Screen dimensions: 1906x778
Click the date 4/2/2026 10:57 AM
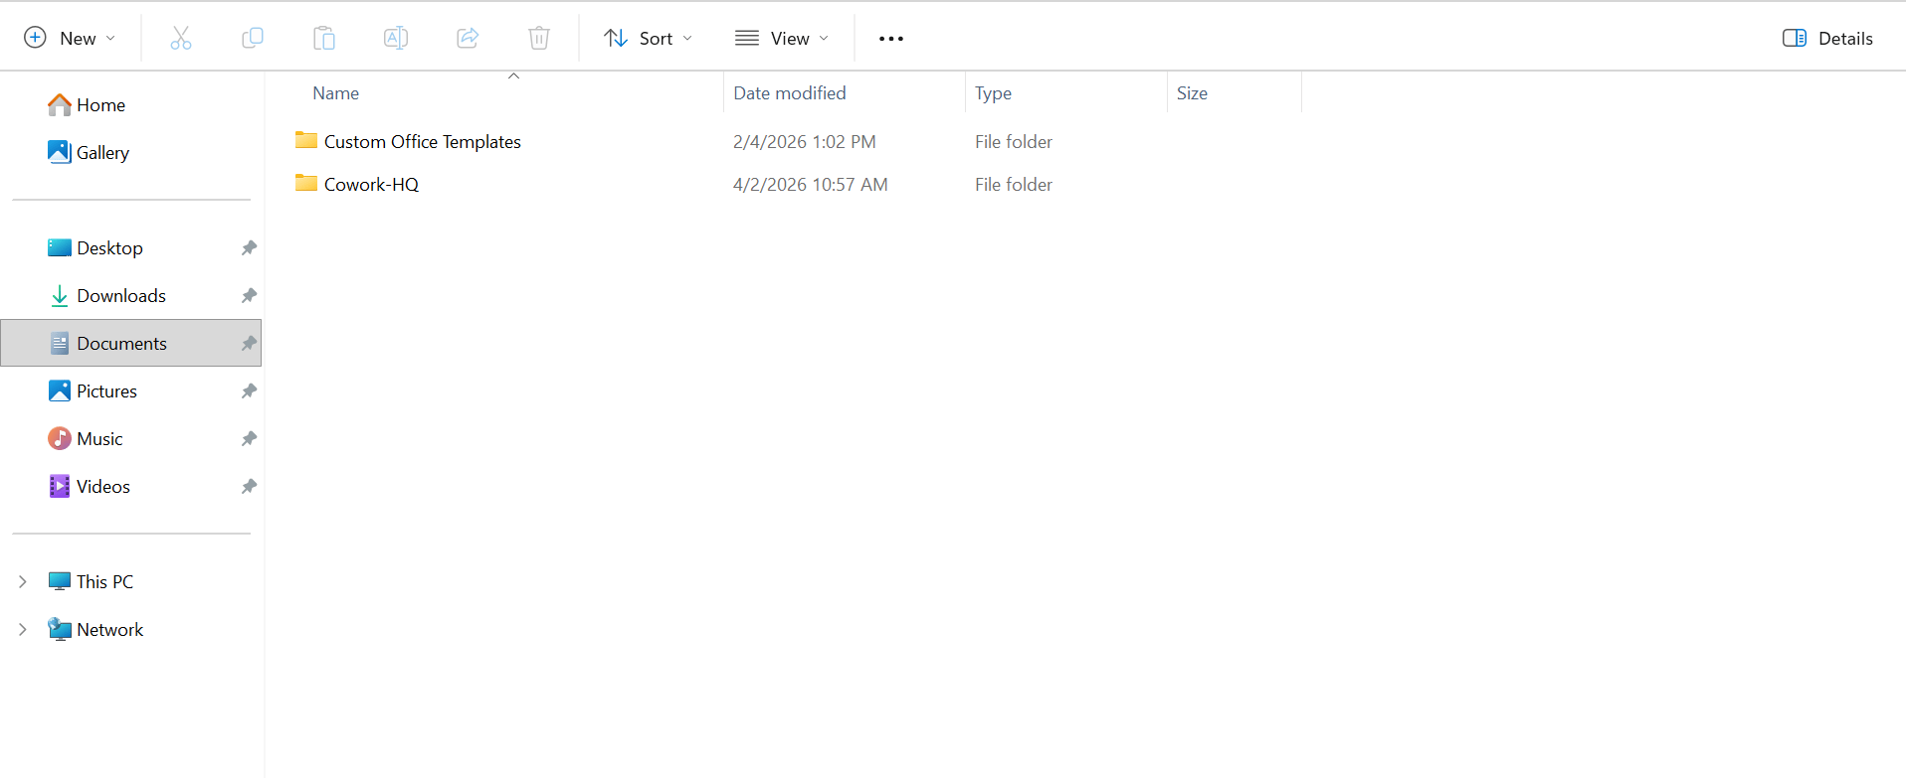811,184
